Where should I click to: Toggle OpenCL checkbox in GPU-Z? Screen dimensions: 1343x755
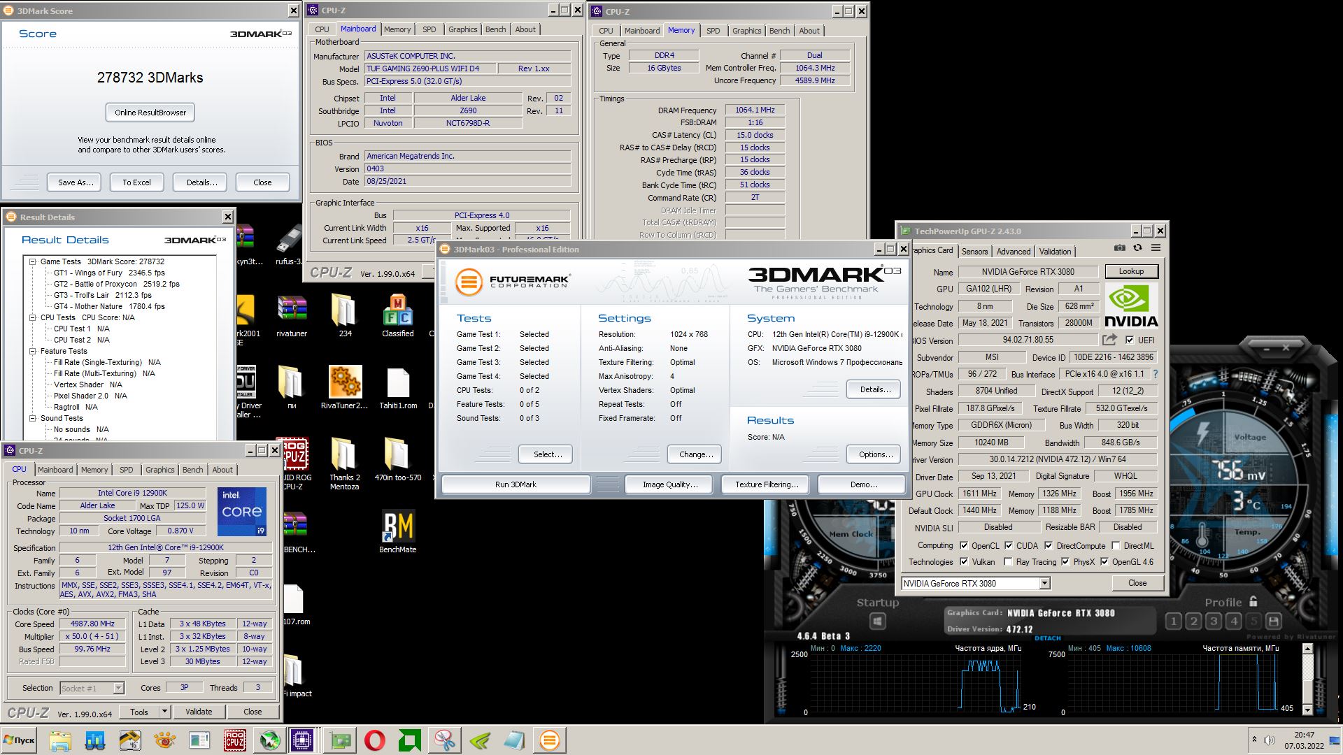click(964, 545)
